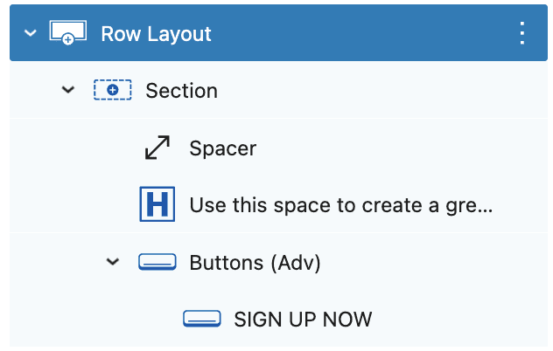The width and height of the screenshot is (553, 351).
Task: Click the Spacer diagonal arrows icon
Action: (x=157, y=148)
